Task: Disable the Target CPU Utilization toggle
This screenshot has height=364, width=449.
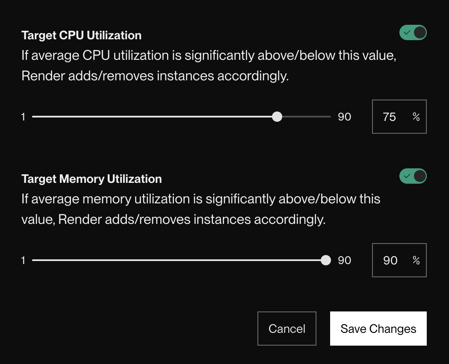Action: pos(413,32)
